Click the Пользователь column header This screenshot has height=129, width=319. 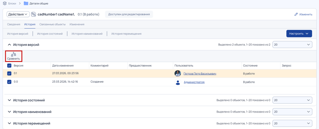pyautogui.click(x=184, y=65)
